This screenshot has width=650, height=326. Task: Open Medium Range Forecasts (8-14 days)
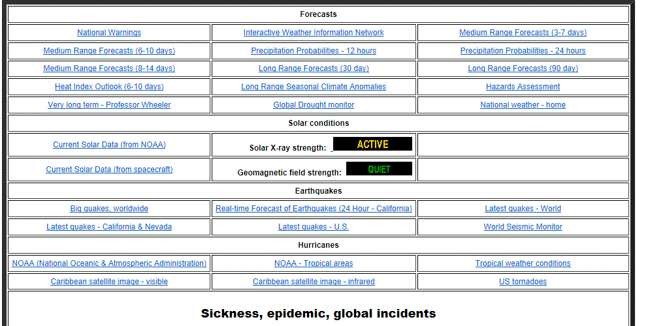[109, 68]
